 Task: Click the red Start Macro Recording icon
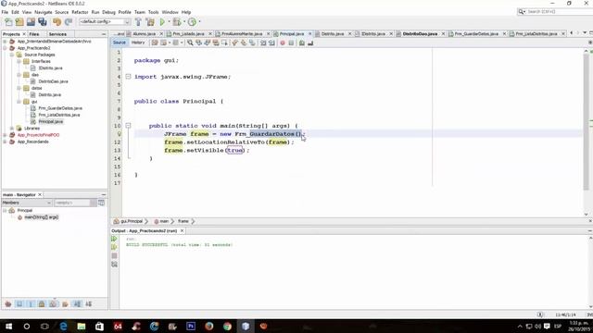click(x=282, y=43)
